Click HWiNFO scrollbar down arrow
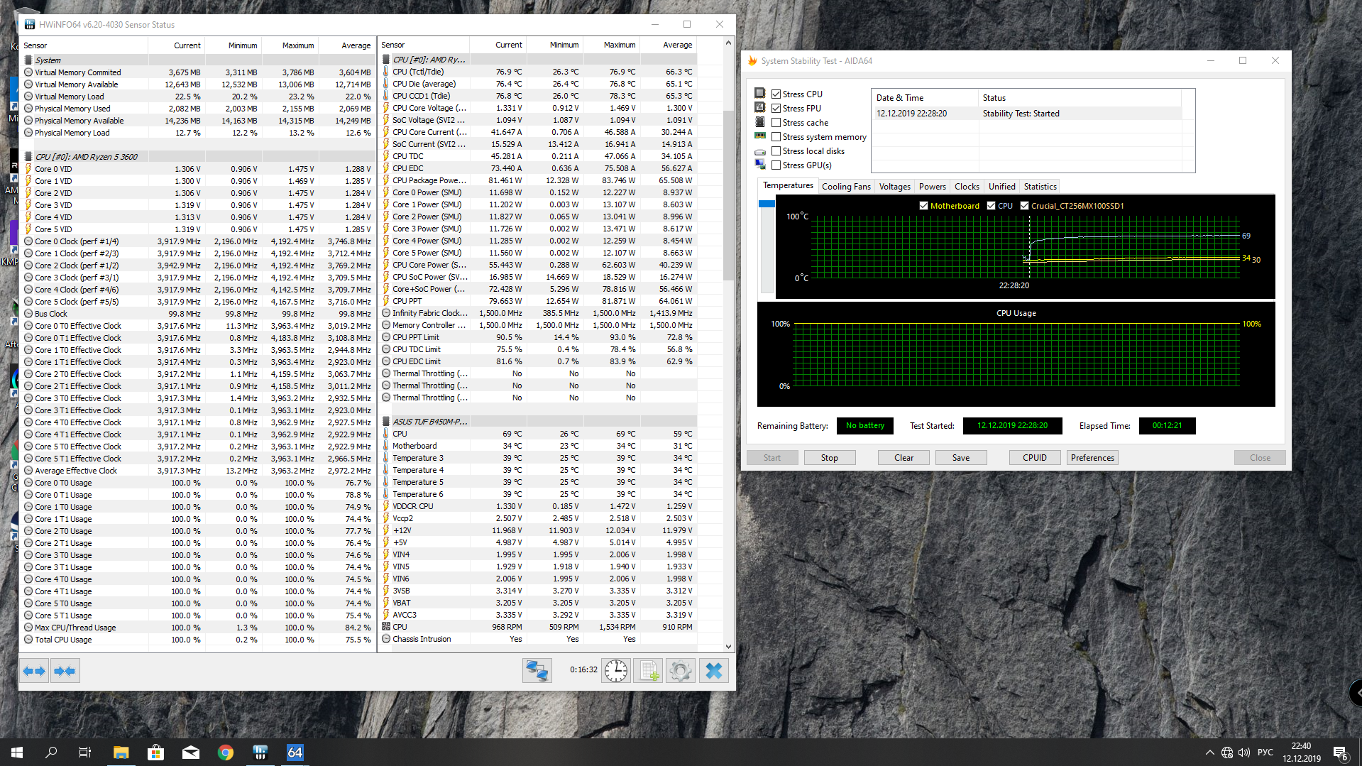1362x766 pixels. (x=728, y=647)
